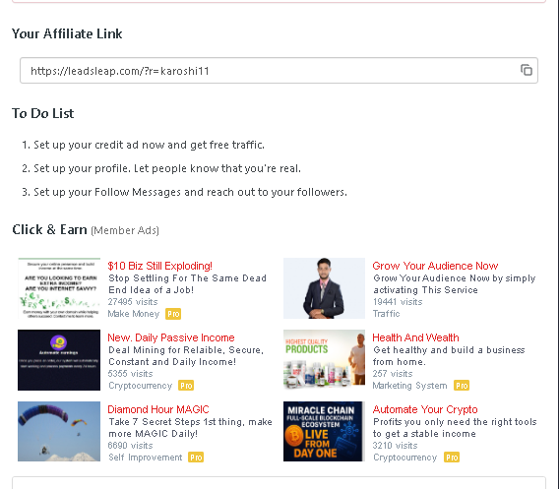
Task: Select the 'Self Improvement' category label
Action: (x=145, y=458)
